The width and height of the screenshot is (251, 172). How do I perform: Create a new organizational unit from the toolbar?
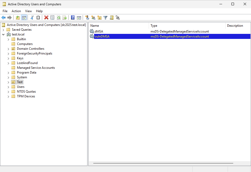(99, 17)
